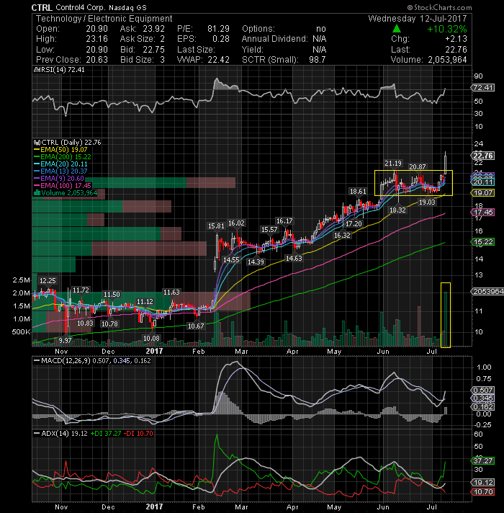The image size is (504, 513).
Task: Click the green EMA(200) 15.22 legend entry
Action: point(63,157)
